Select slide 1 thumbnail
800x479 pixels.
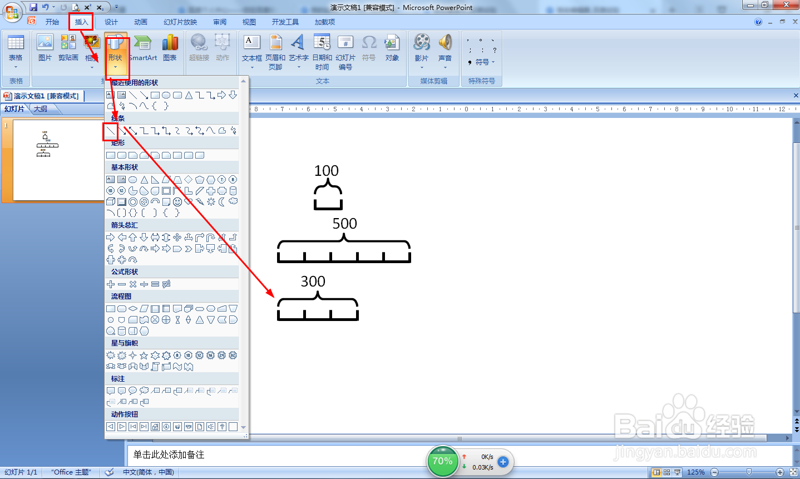tap(58, 160)
